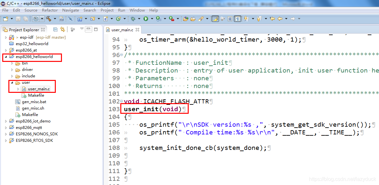Viewport: 379px width, 185px height.
Task: Expand the esp-idf project node
Action: 6,37
